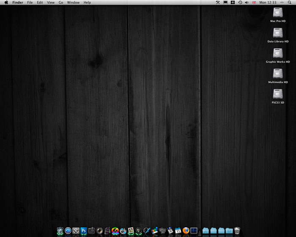Click the Time Machine menu bar icon

coord(240,3)
